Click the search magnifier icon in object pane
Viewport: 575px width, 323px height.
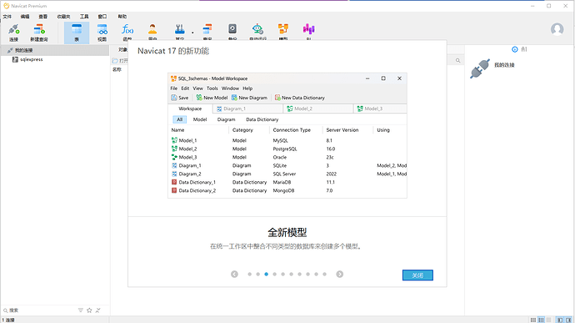pos(458,61)
